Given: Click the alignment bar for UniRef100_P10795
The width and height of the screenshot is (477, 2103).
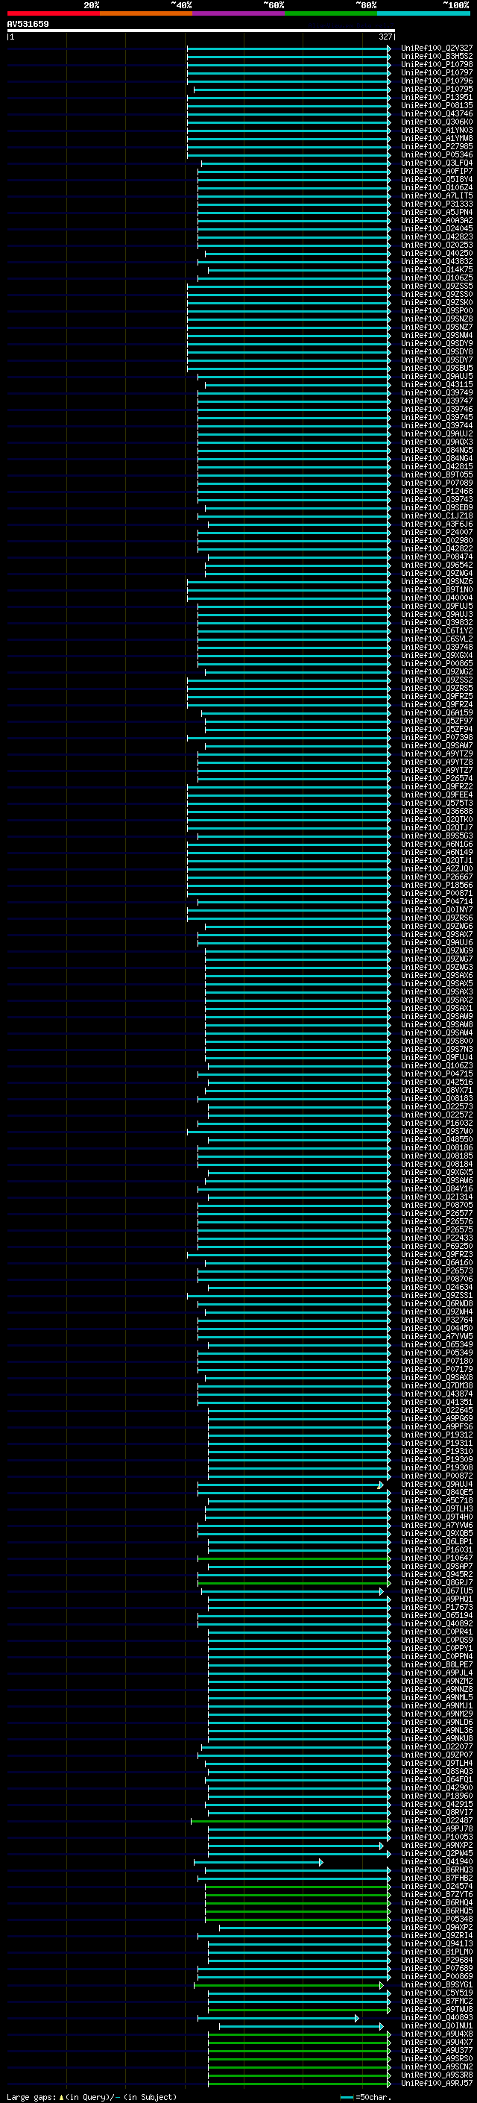Looking at the screenshot, I should 291,89.
